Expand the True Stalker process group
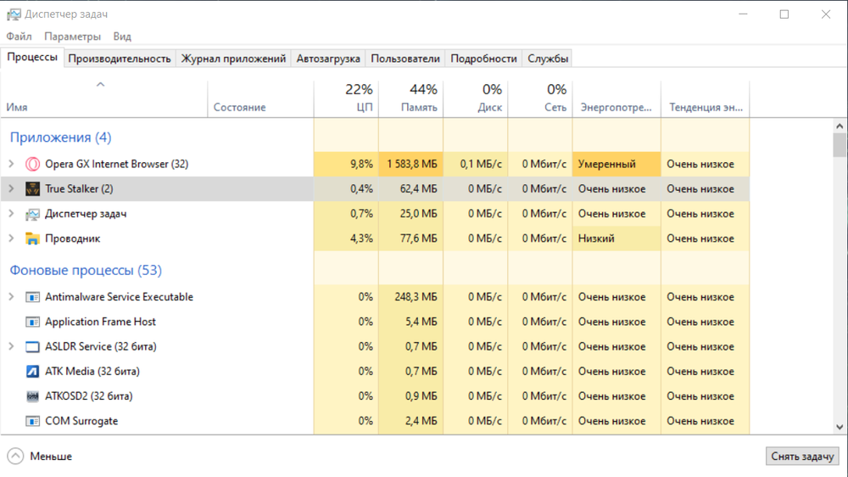 (x=11, y=188)
